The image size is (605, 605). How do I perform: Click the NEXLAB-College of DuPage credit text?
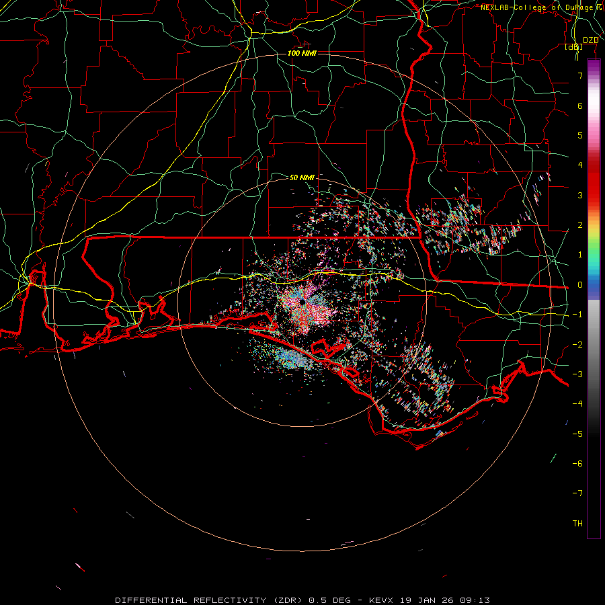click(542, 7)
